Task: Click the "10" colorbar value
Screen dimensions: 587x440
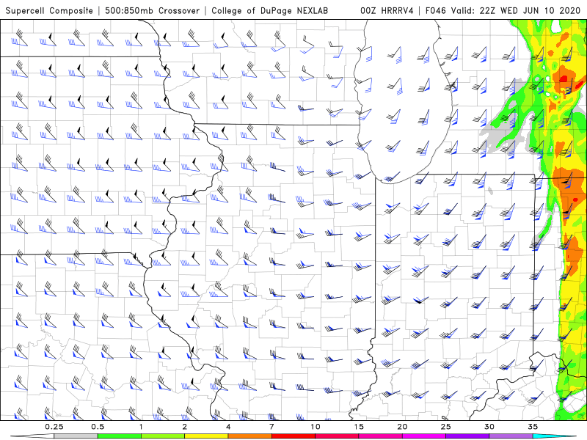Action: [x=316, y=427]
